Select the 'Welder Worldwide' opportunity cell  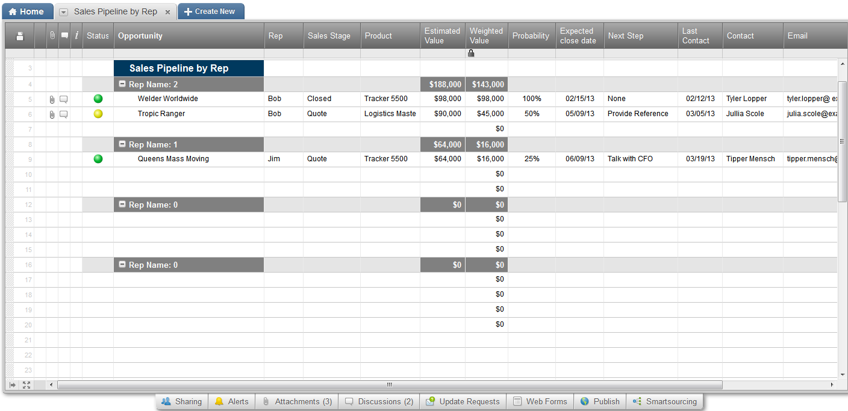(189, 99)
